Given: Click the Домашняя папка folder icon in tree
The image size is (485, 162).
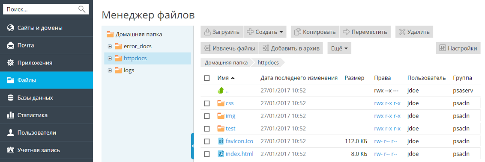Looking at the screenshot, I should [110, 34].
